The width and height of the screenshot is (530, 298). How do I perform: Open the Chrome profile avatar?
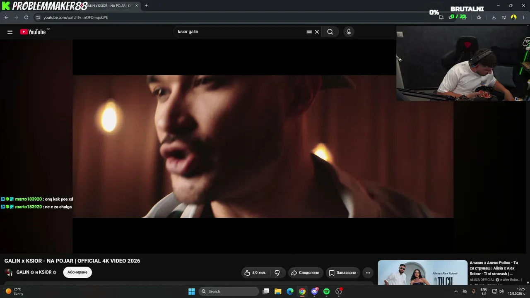click(514, 17)
